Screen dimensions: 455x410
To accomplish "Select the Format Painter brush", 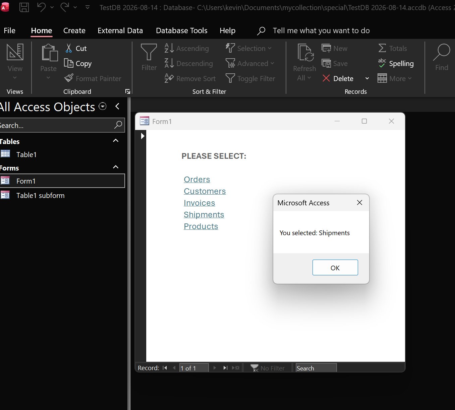I will 93,78.
